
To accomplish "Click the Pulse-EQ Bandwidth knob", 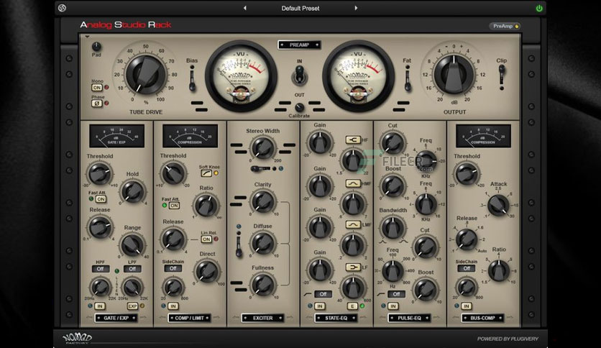I will (393, 228).
